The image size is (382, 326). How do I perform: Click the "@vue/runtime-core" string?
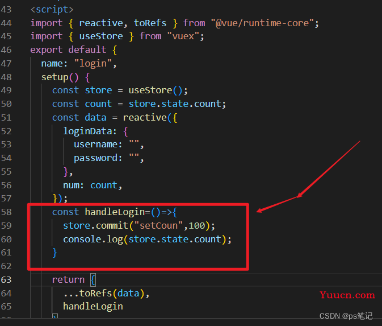[262, 23]
